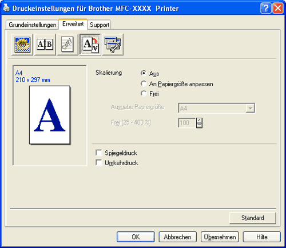Screen dimensions: 286x248
Task: Close the print settings dialog
Action: pos(278,9)
